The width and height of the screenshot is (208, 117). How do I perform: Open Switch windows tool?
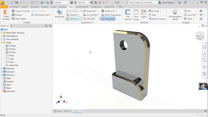click(x=144, y=14)
